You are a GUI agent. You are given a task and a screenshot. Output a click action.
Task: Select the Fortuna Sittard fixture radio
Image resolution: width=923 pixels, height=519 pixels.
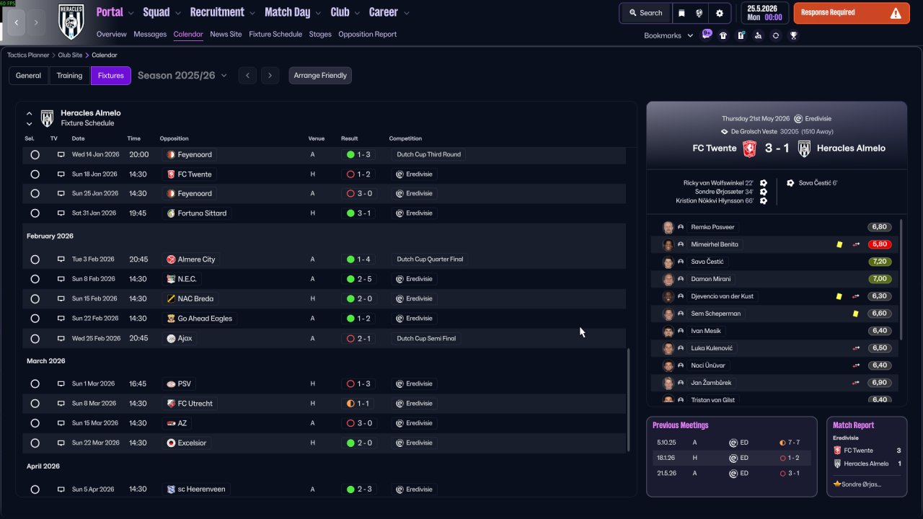(35, 213)
